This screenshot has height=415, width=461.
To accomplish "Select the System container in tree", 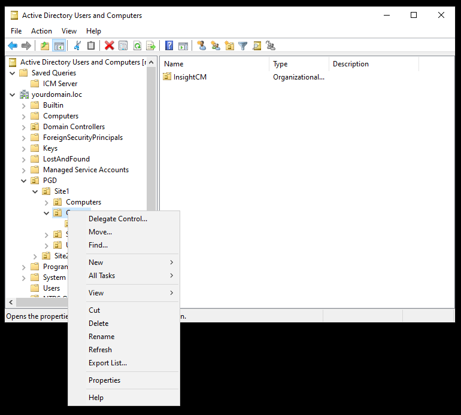I will pyautogui.click(x=54, y=277).
